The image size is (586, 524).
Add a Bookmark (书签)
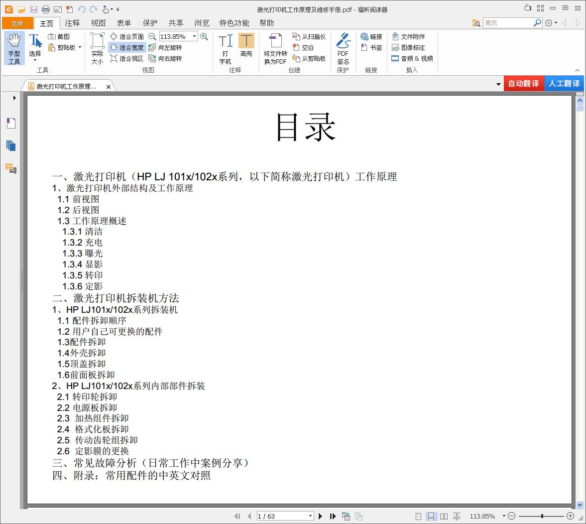point(371,47)
